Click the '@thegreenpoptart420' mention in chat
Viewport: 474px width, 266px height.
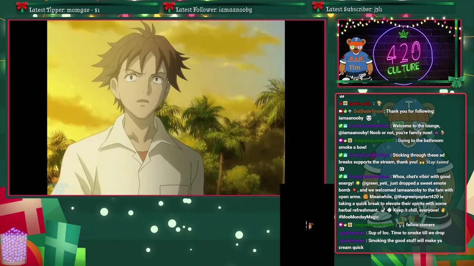point(416,197)
